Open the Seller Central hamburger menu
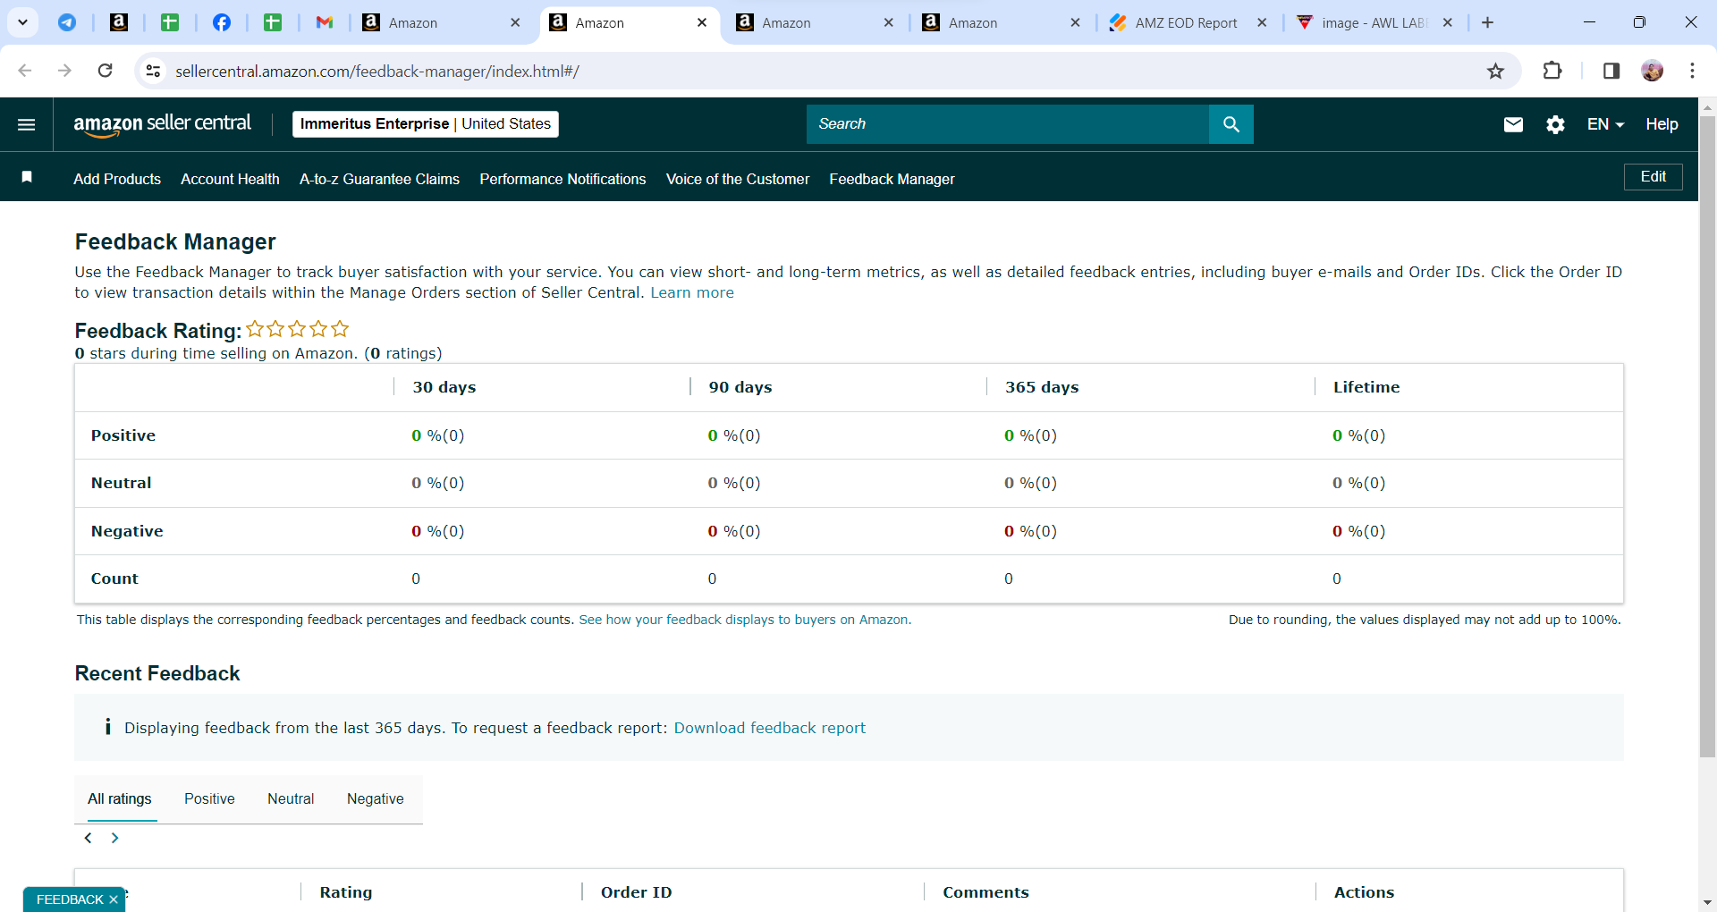The image size is (1717, 912). coord(27,124)
